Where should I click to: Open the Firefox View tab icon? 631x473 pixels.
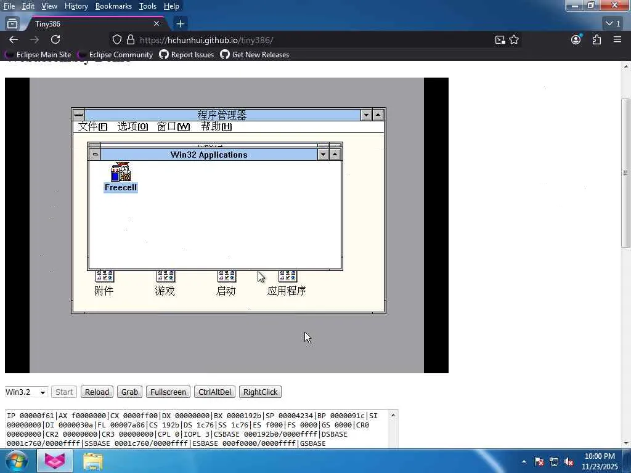point(12,24)
